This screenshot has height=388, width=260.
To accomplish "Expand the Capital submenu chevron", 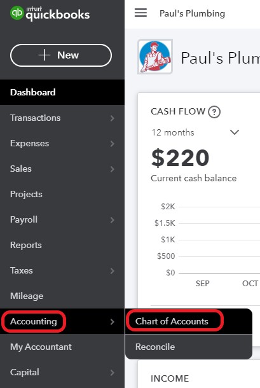I will tap(113, 373).
